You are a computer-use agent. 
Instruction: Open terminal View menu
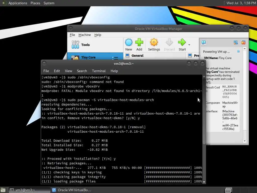[x=68, y=71]
